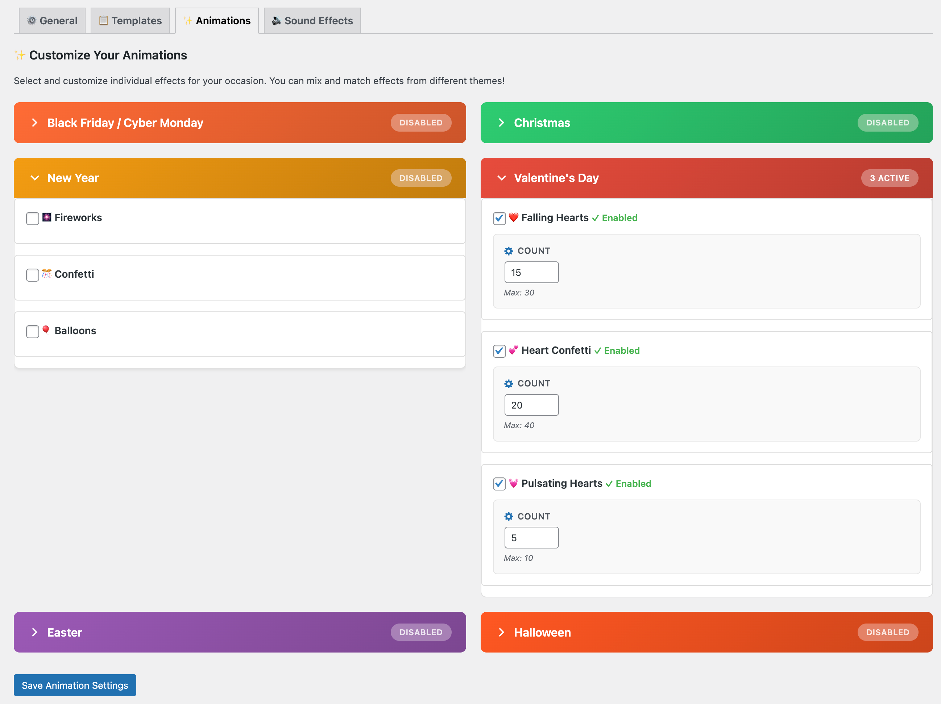Click the DISABLED badge on the Christmas header

tap(888, 123)
